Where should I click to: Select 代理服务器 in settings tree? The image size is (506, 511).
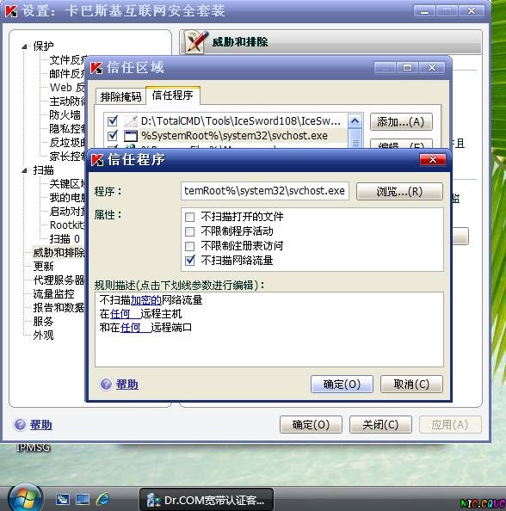click(x=59, y=280)
